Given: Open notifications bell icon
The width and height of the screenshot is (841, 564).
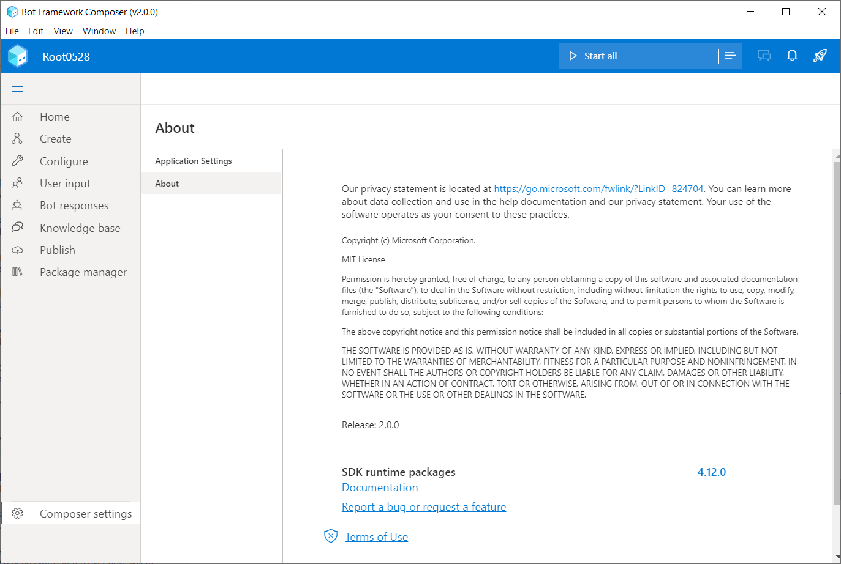Looking at the screenshot, I should pos(792,56).
